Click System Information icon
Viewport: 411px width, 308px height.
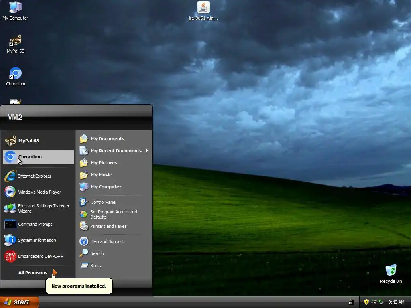click(10, 240)
